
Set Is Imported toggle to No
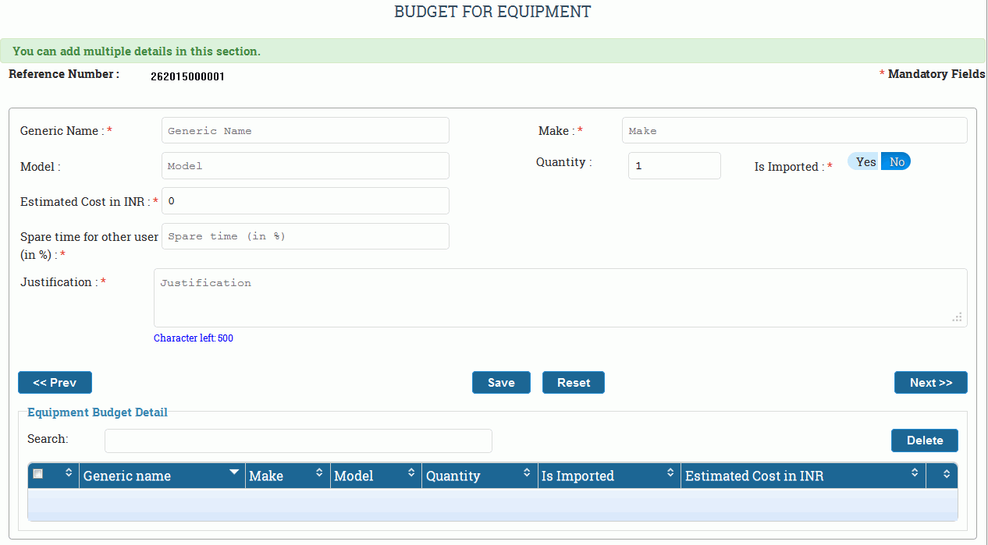897,162
